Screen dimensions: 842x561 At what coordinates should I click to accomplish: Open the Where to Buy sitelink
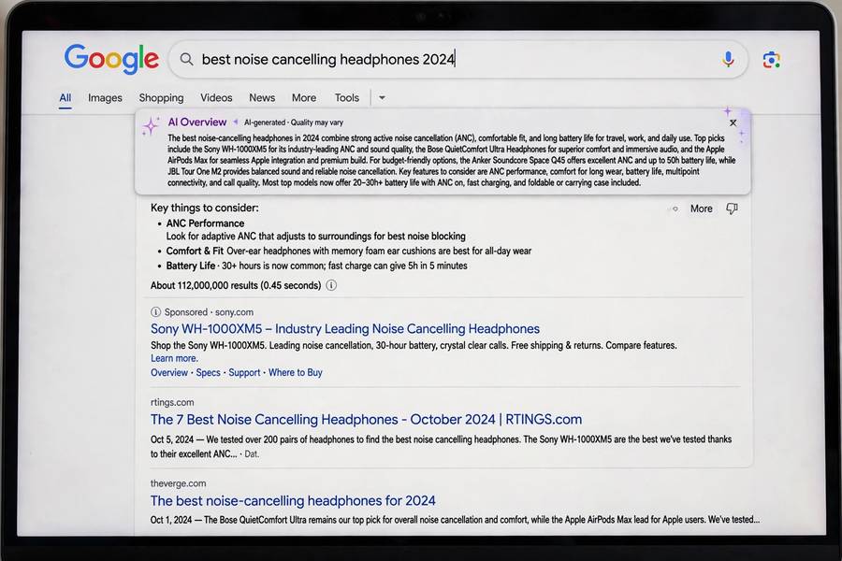click(x=296, y=372)
